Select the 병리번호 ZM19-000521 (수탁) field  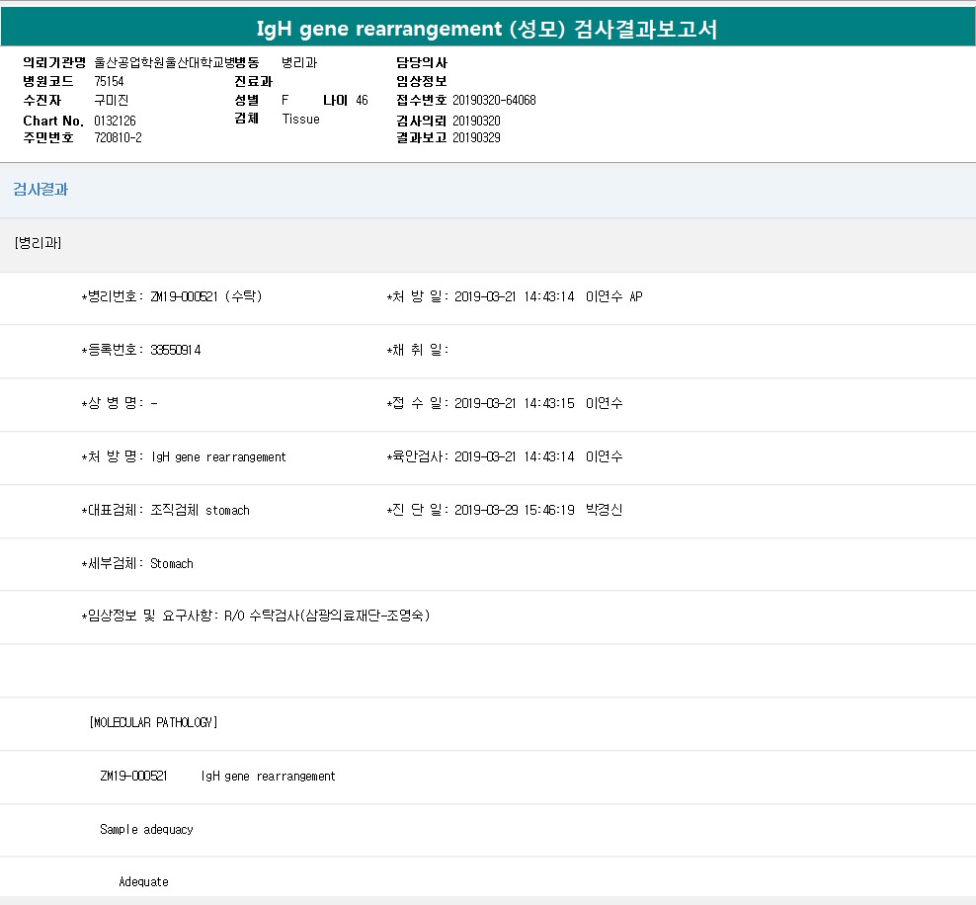[x=171, y=296]
